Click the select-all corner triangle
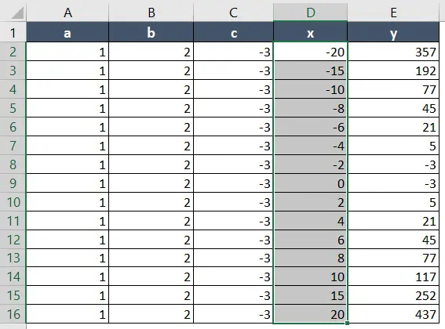Screen dimensions: 445x329 point(17,13)
